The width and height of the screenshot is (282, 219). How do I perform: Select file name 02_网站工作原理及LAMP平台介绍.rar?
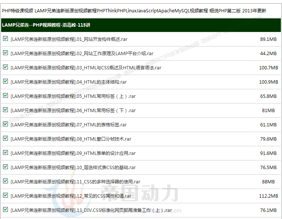82,54
